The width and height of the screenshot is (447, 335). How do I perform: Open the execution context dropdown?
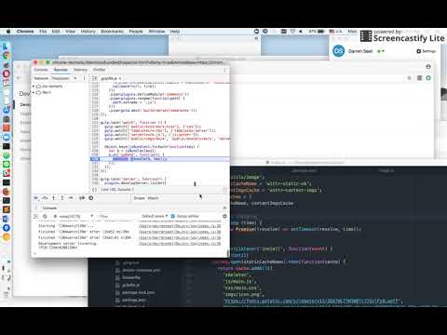pyautogui.click(x=74, y=216)
